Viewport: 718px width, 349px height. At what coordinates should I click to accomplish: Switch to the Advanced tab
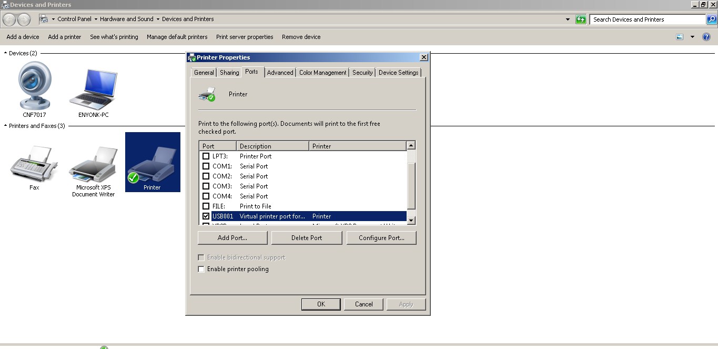[280, 72]
